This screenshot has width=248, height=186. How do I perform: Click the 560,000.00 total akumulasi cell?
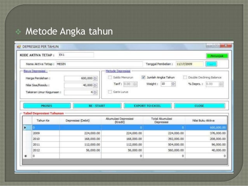click(x=164, y=150)
